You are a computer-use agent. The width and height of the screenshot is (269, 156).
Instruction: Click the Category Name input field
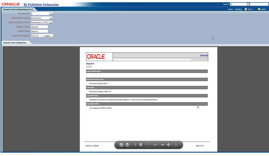tap(39, 27)
